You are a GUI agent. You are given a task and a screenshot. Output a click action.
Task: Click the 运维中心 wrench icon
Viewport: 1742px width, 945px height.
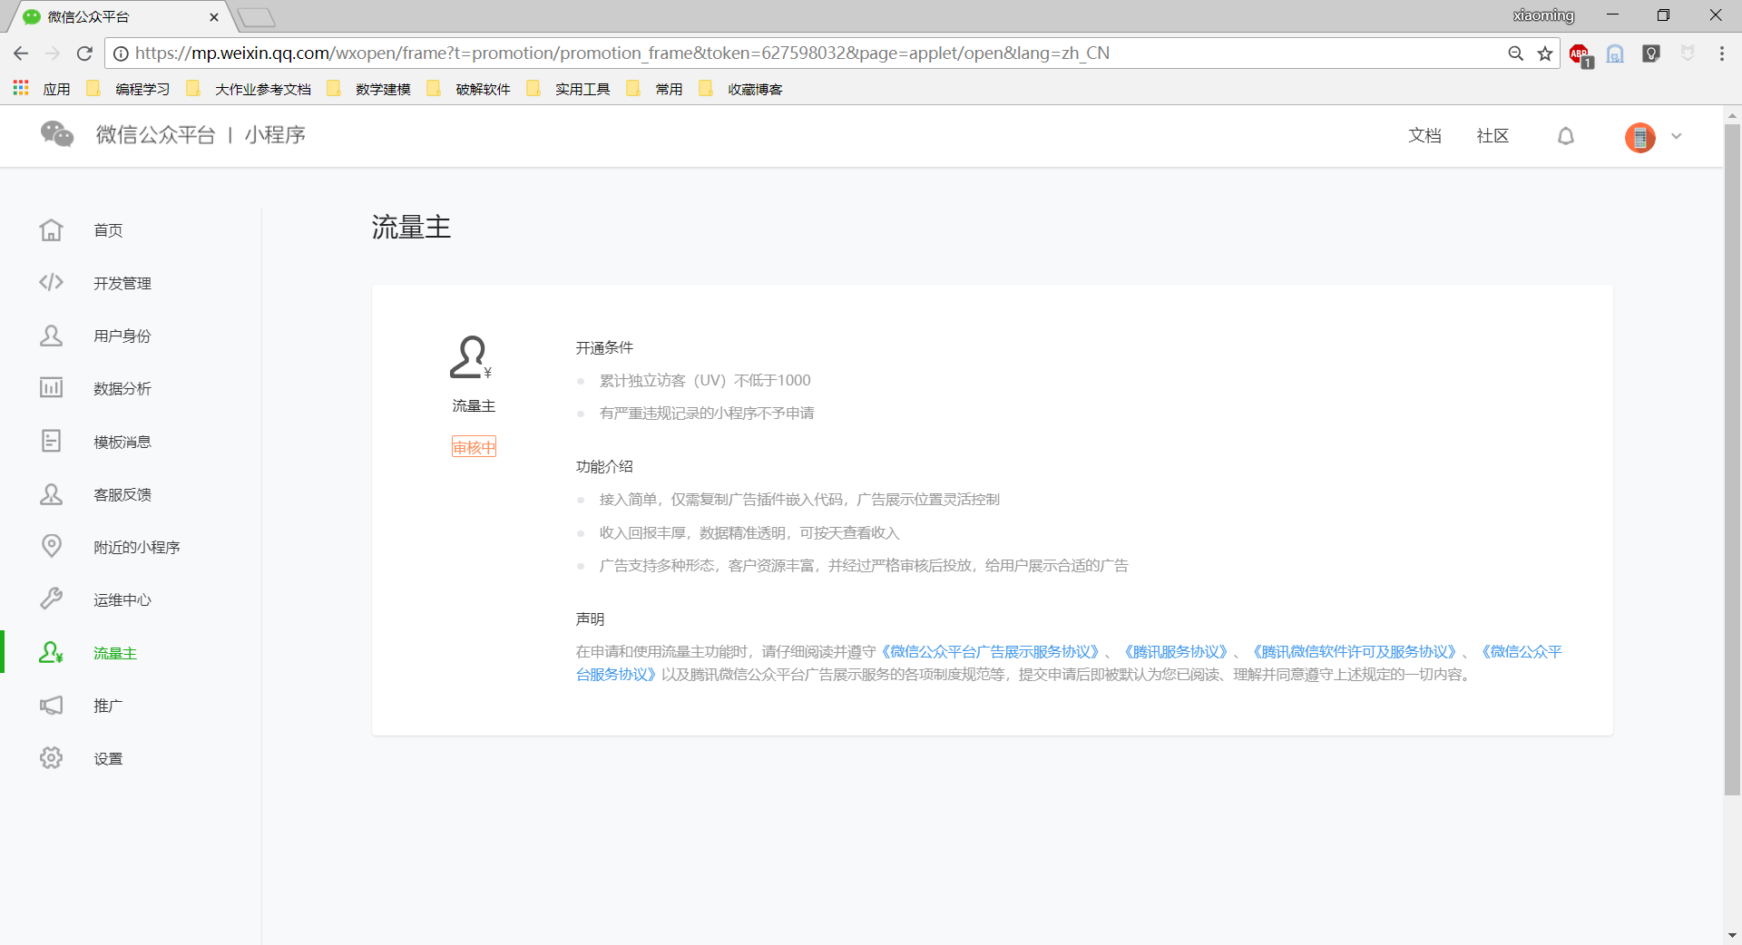pyautogui.click(x=51, y=599)
